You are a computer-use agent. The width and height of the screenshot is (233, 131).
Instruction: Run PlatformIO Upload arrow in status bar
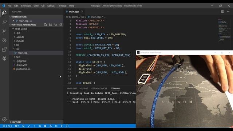34,126
